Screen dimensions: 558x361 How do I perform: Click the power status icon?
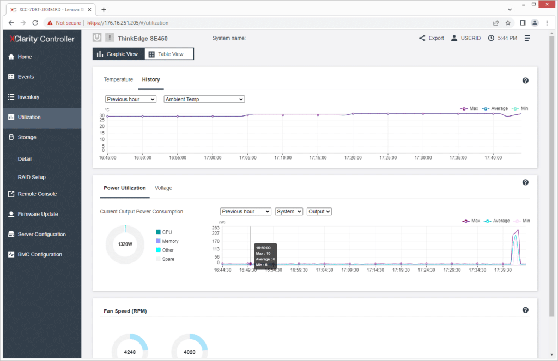point(97,38)
